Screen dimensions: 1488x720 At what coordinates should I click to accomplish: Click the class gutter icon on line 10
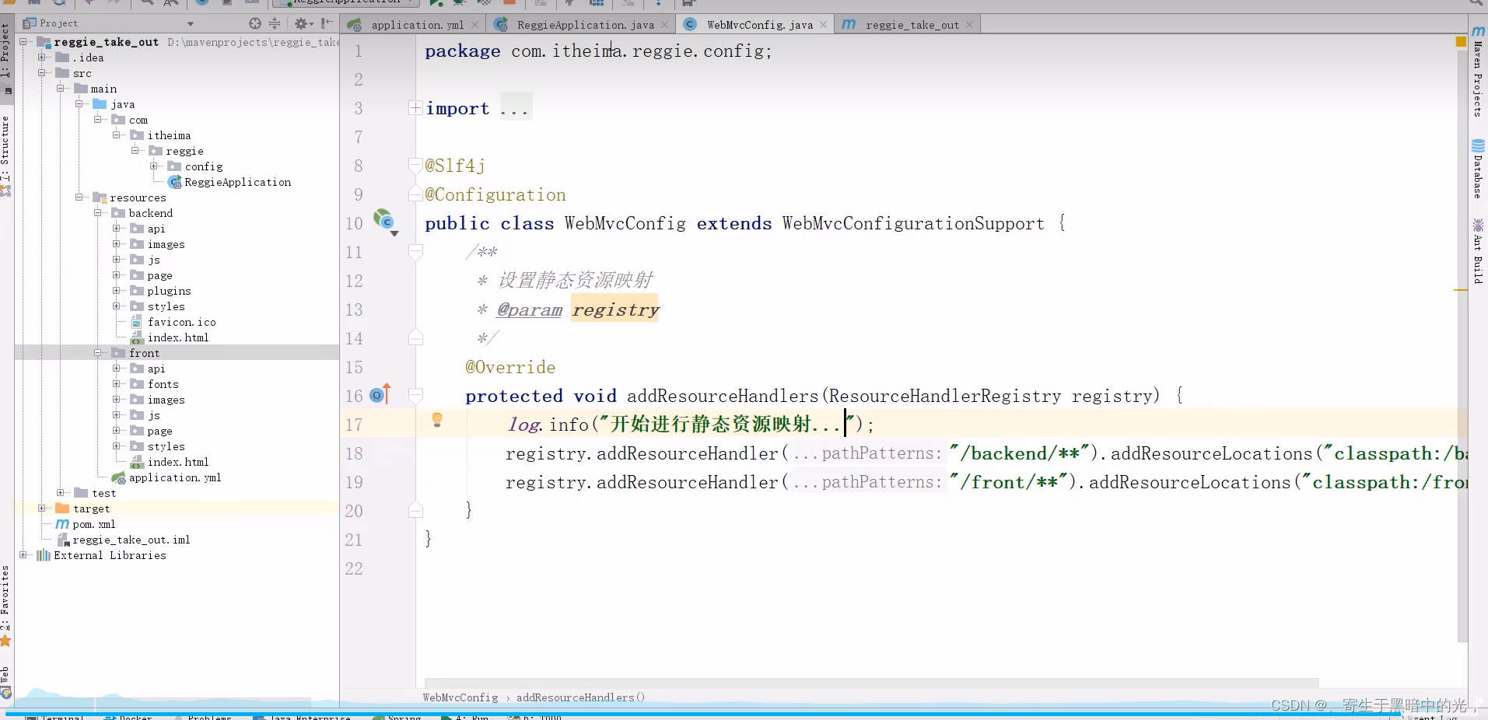384,220
